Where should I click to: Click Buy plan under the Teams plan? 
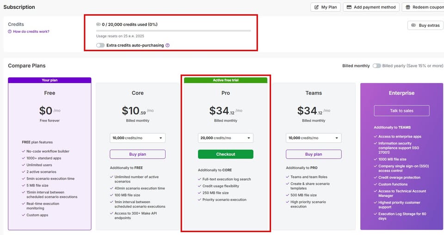pyautogui.click(x=313, y=154)
